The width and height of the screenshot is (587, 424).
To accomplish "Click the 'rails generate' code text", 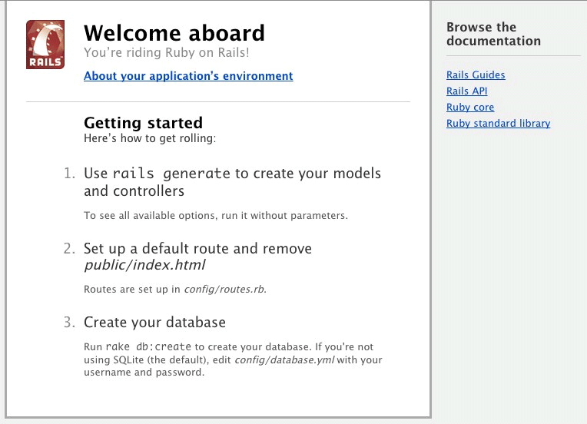I will coord(171,174).
